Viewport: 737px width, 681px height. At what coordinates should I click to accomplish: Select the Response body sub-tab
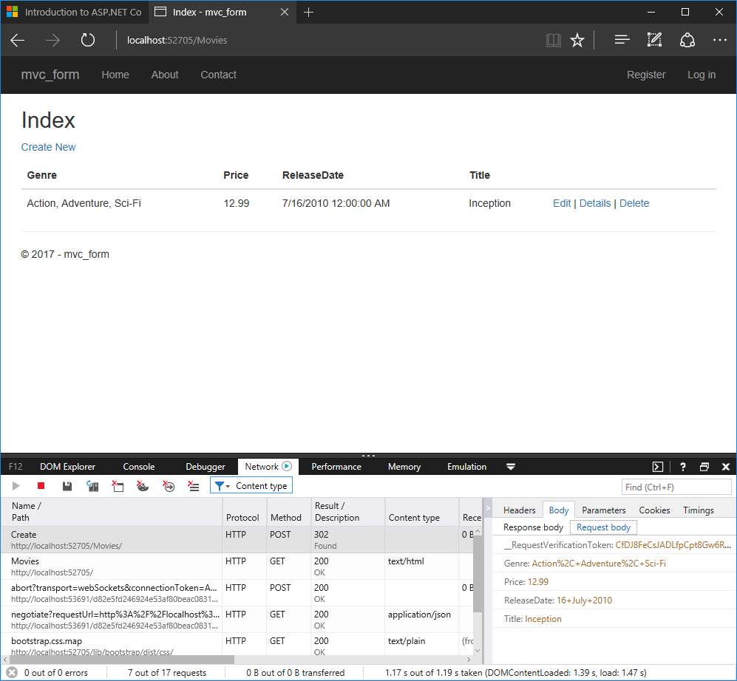pos(533,527)
